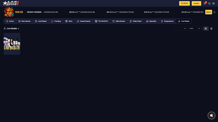Open the Trending category
The height and width of the screenshot is (122, 218).
tap(56, 21)
